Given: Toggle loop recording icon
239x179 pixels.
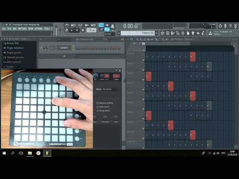Looking at the screenshot, I should point(93,25).
